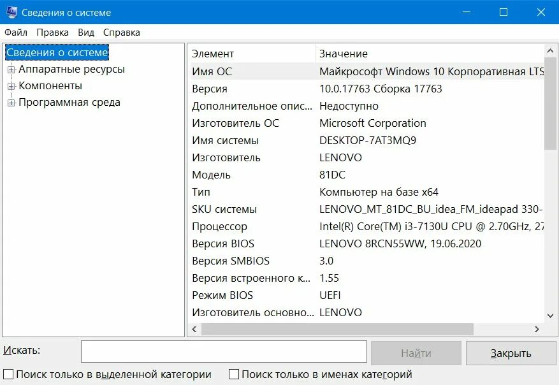Click the DESKTOP-7AT3MQ9 value

[368, 140]
